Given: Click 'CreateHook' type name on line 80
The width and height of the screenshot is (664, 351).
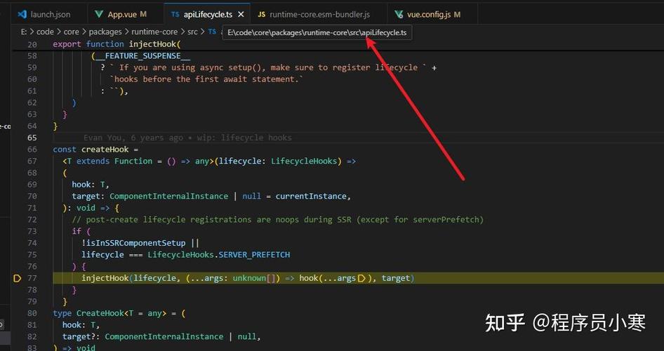Looking at the screenshot, I should [x=100, y=313].
